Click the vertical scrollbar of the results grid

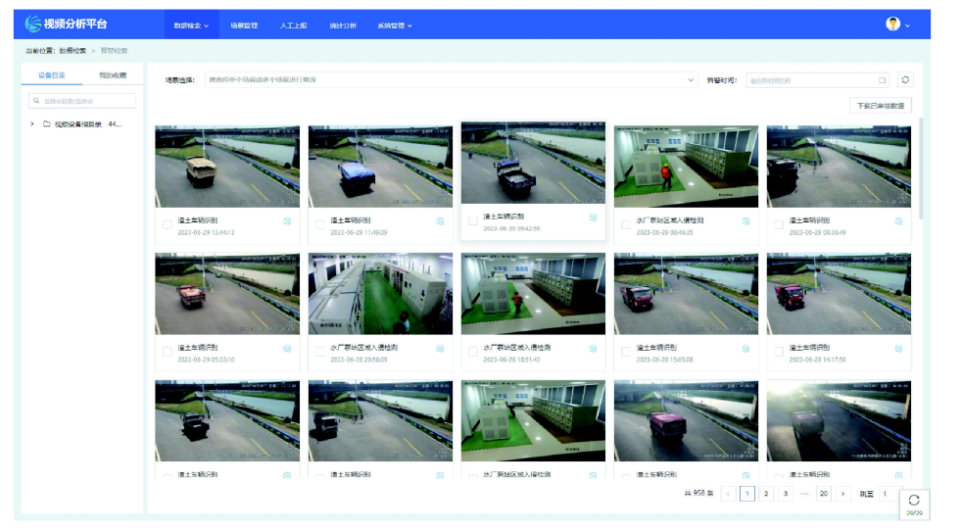pos(921,169)
